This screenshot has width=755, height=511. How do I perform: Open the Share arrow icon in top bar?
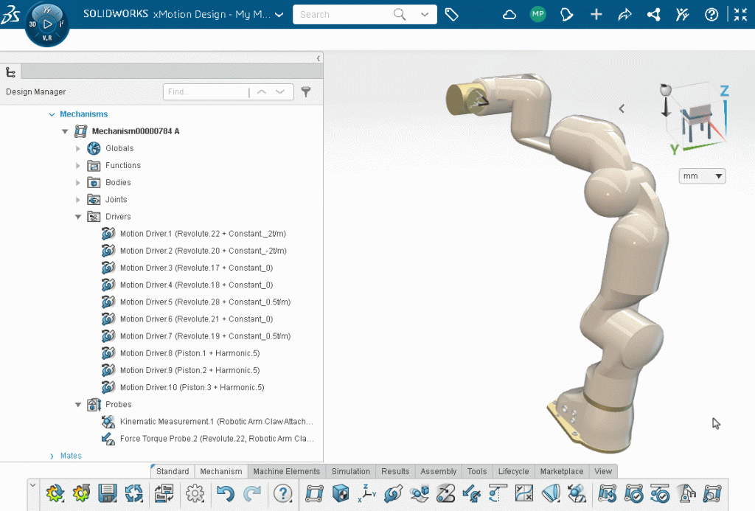tap(624, 15)
